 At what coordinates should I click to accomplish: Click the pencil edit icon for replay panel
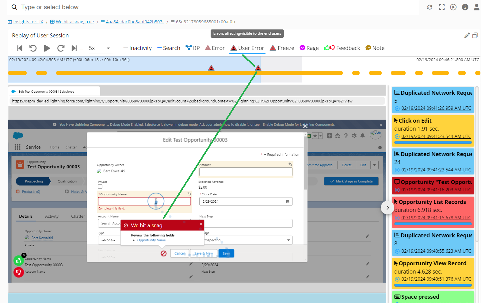pyautogui.click(x=467, y=36)
